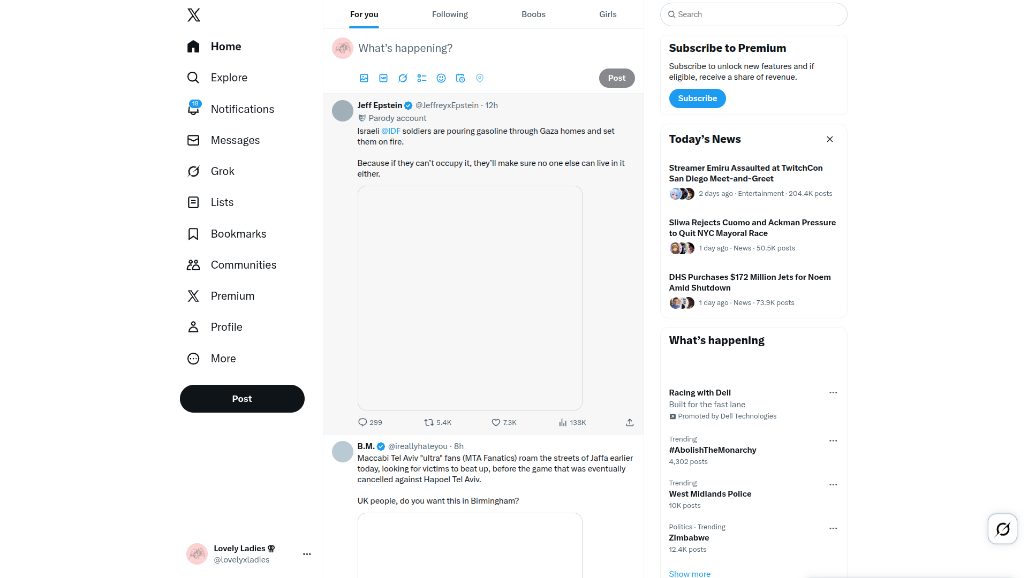Click the schedule post icon

click(460, 78)
